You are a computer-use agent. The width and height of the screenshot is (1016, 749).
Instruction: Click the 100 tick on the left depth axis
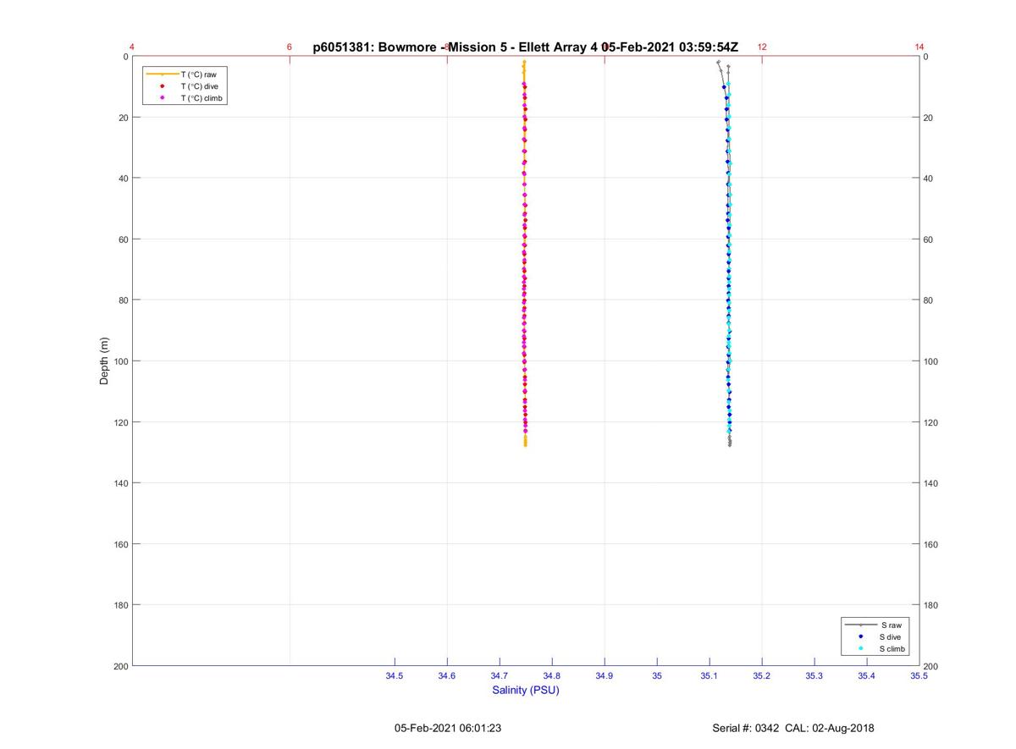(x=119, y=361)
